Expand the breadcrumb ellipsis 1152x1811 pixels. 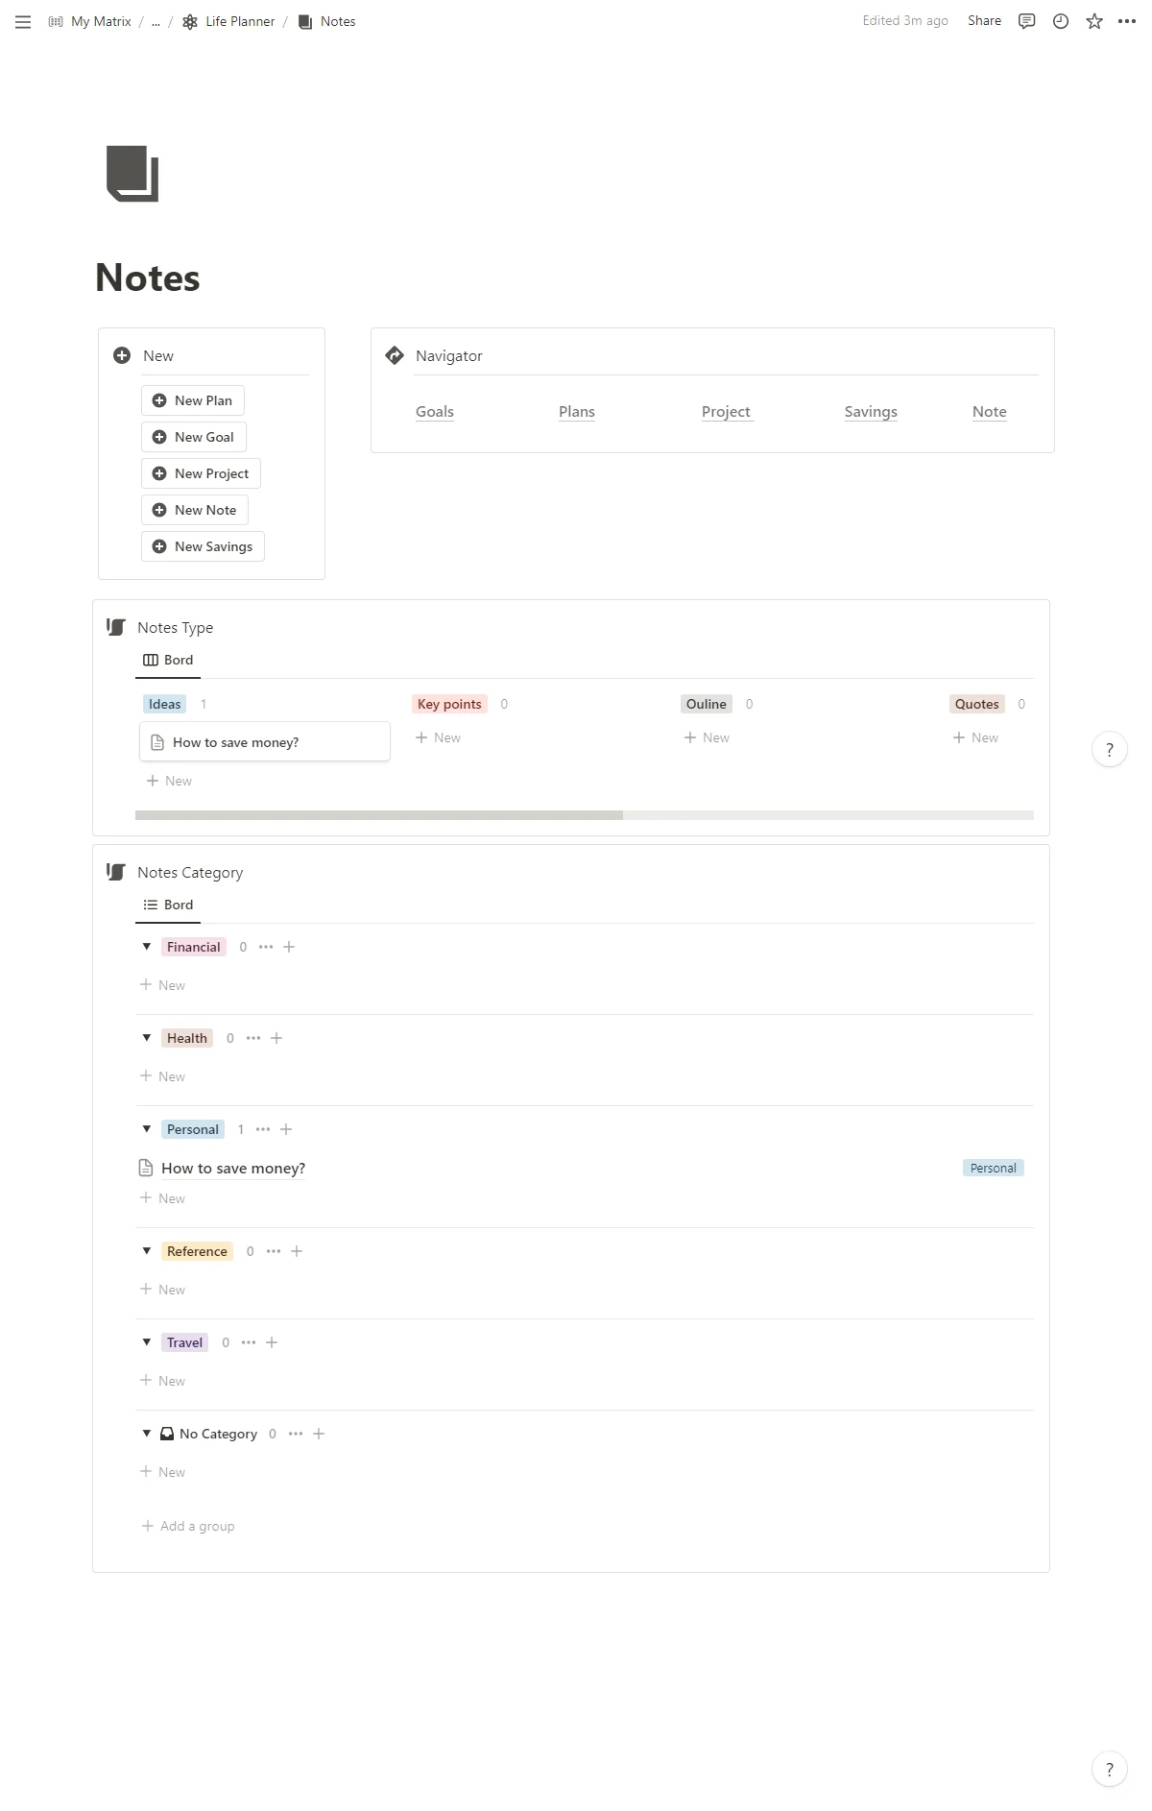156,21
